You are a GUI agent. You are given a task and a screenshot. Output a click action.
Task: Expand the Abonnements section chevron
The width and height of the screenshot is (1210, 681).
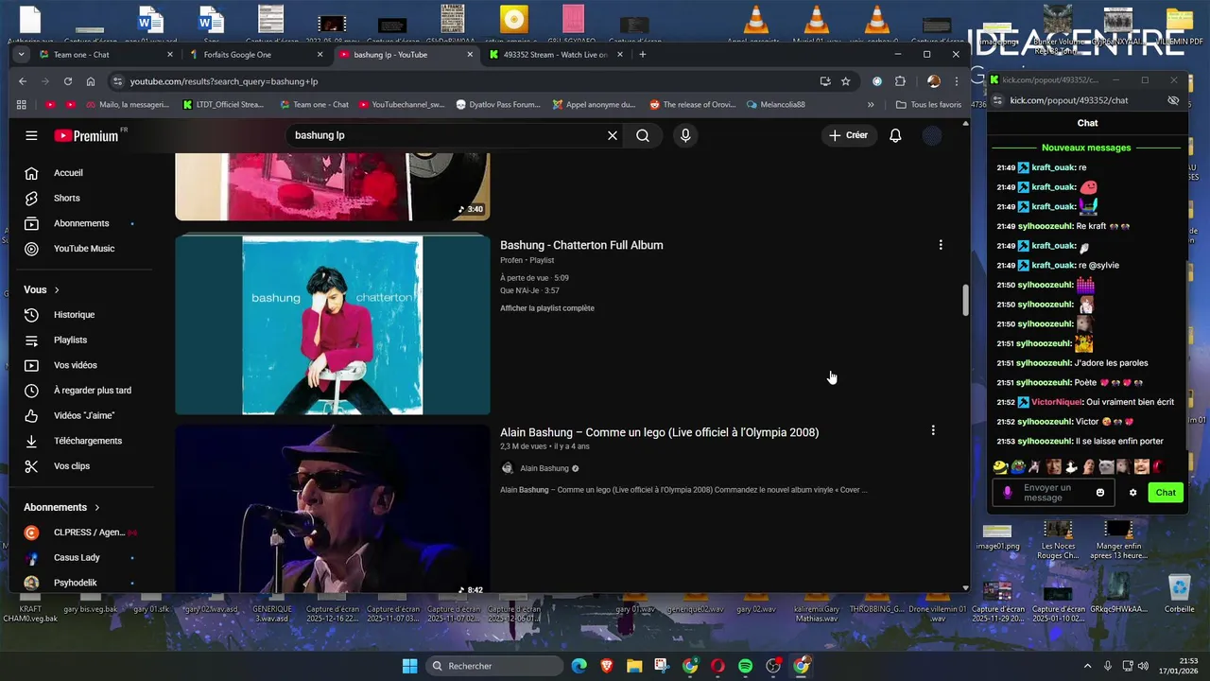[96, 508]
